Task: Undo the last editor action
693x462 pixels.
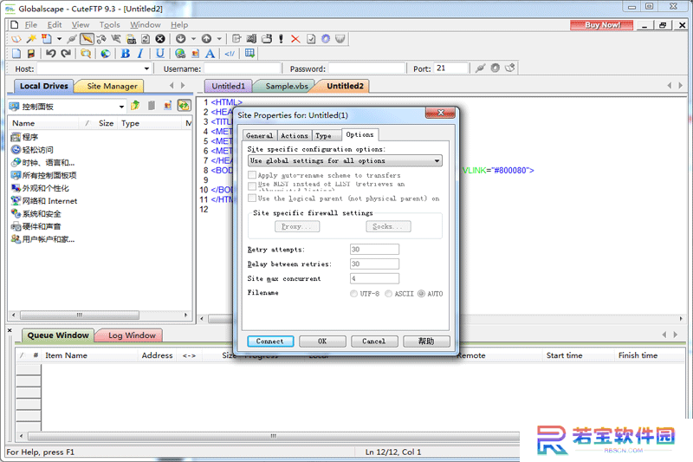Action: (51, 54)
